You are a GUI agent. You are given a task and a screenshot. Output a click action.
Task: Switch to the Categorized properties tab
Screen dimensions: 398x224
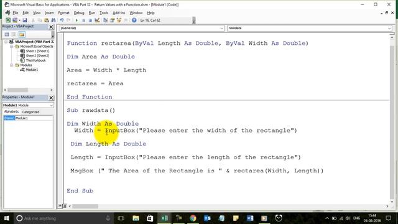(30, 112)
